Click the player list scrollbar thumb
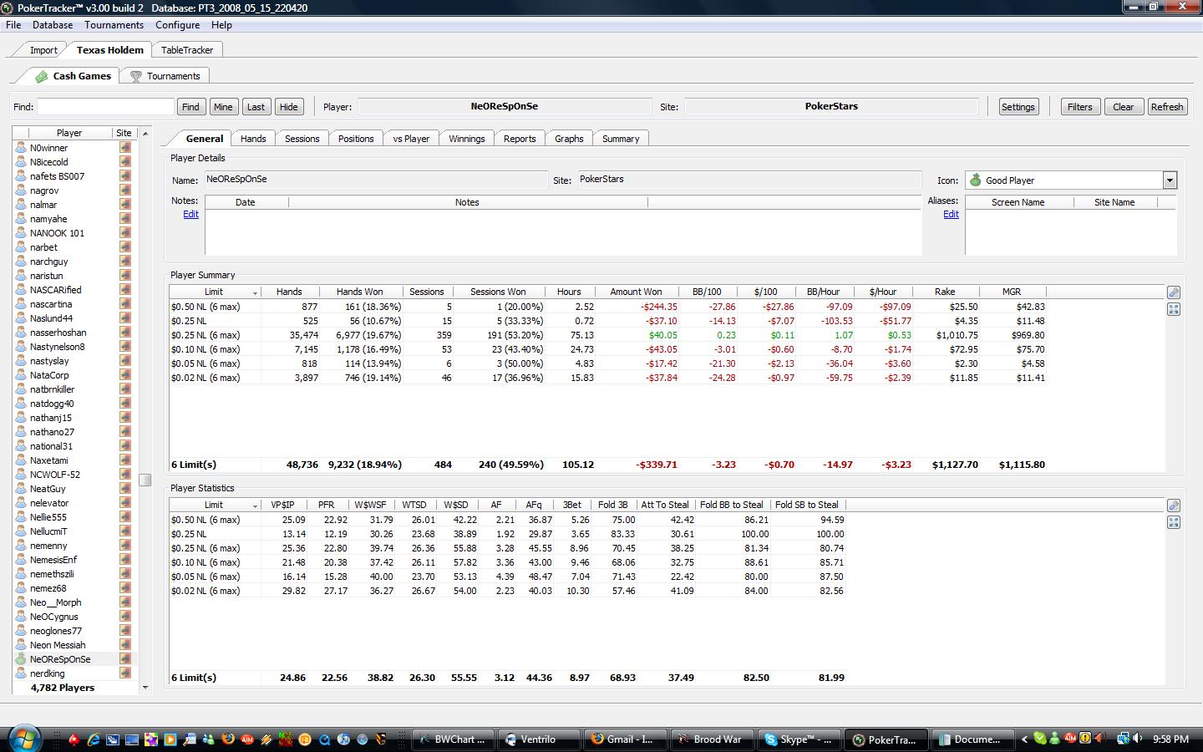 (145, 480)
